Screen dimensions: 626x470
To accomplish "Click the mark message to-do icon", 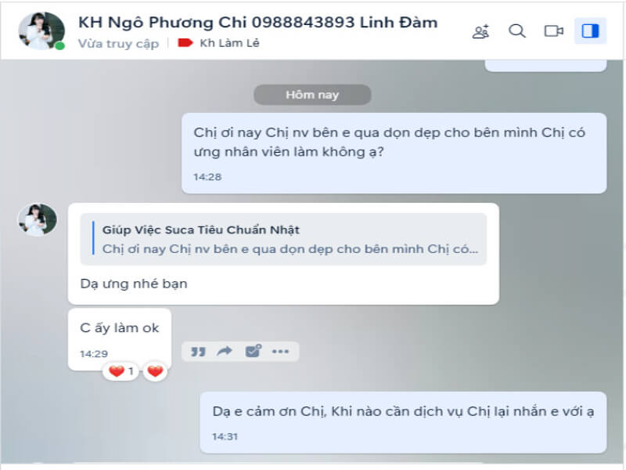I will 253,351.
